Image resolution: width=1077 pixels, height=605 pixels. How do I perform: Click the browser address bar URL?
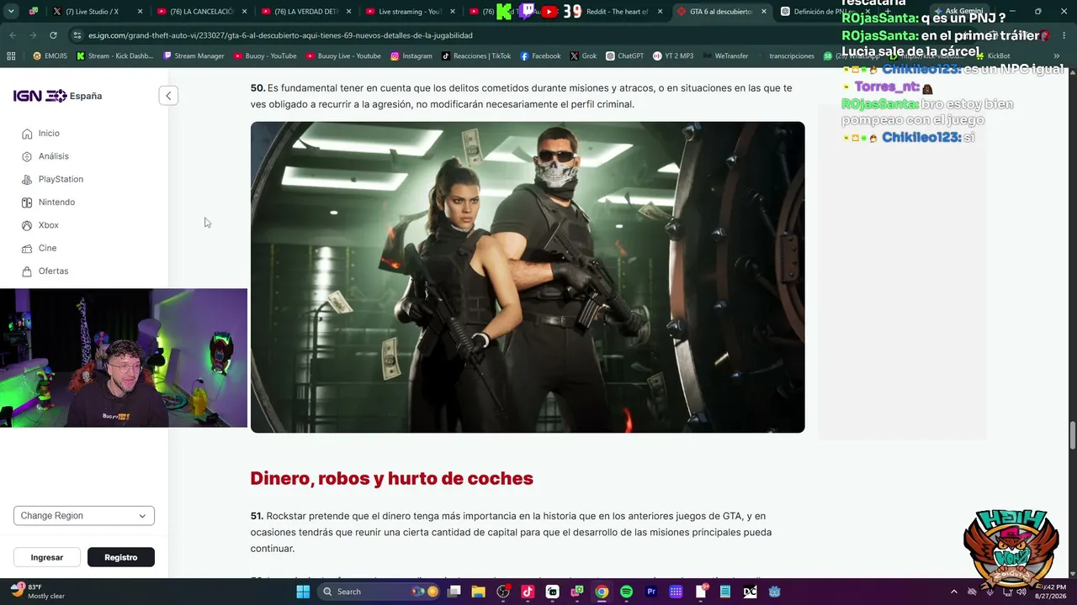tap(280, 35)
